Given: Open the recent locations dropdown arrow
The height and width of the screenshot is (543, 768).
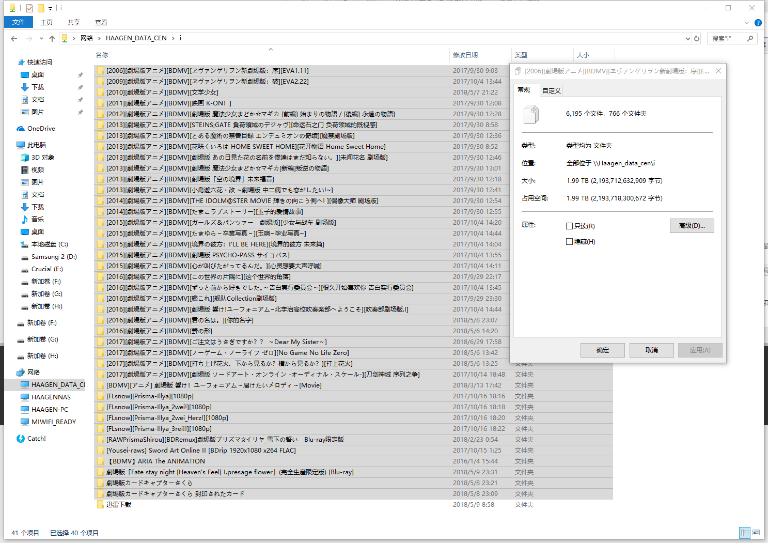Looking at the screenshot, I should [41, 39].
